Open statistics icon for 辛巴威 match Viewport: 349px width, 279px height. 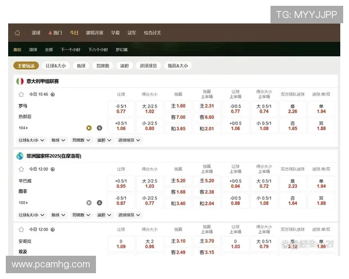(x=99, y=203)
